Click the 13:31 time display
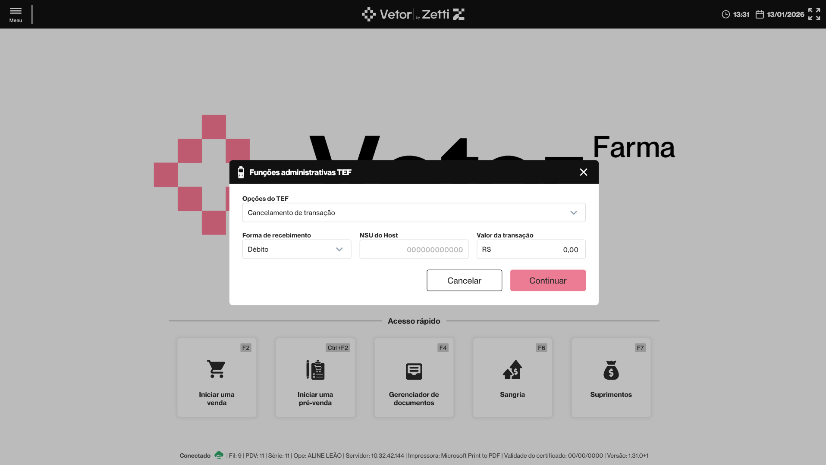 pos(741,15)
